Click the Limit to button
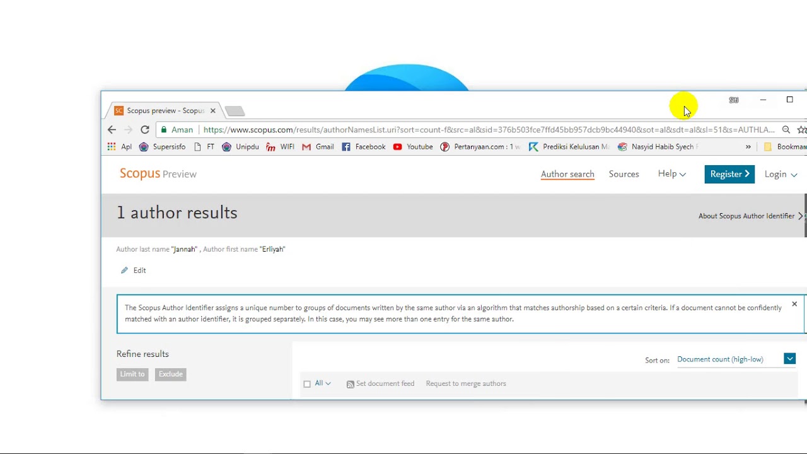807x454 pixels. (132, 375)
